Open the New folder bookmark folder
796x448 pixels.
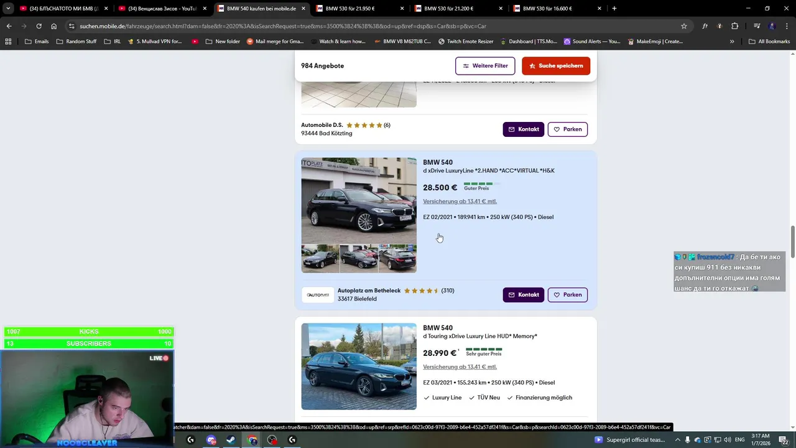coord(223,42)
